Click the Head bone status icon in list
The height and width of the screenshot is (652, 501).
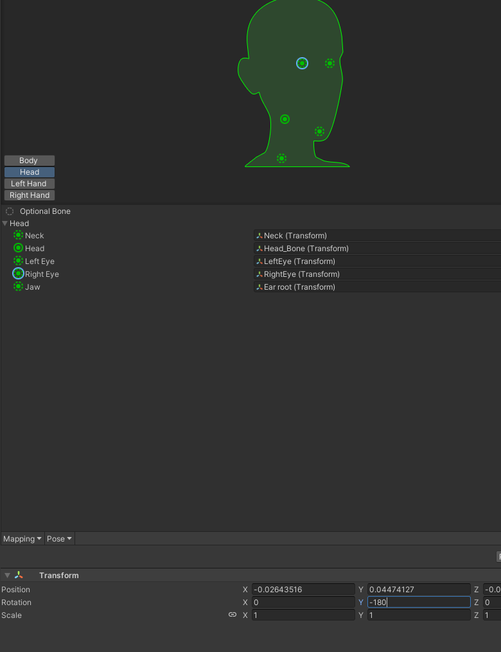(18, 248)
